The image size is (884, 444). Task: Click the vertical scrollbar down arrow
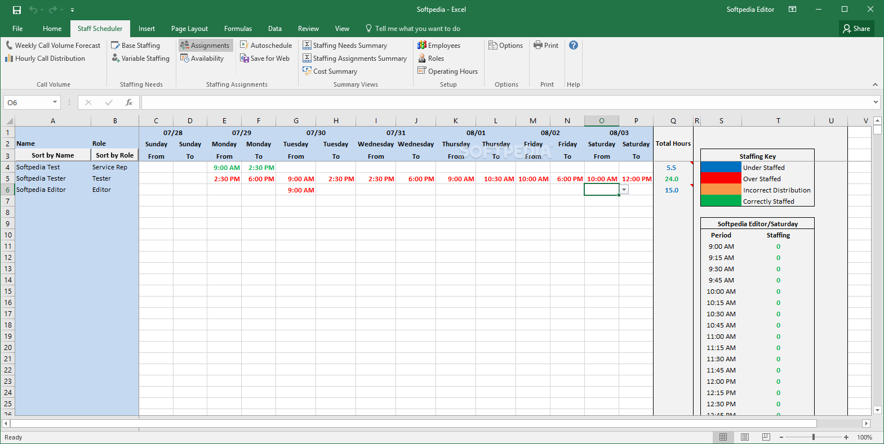tap(877, 410)
